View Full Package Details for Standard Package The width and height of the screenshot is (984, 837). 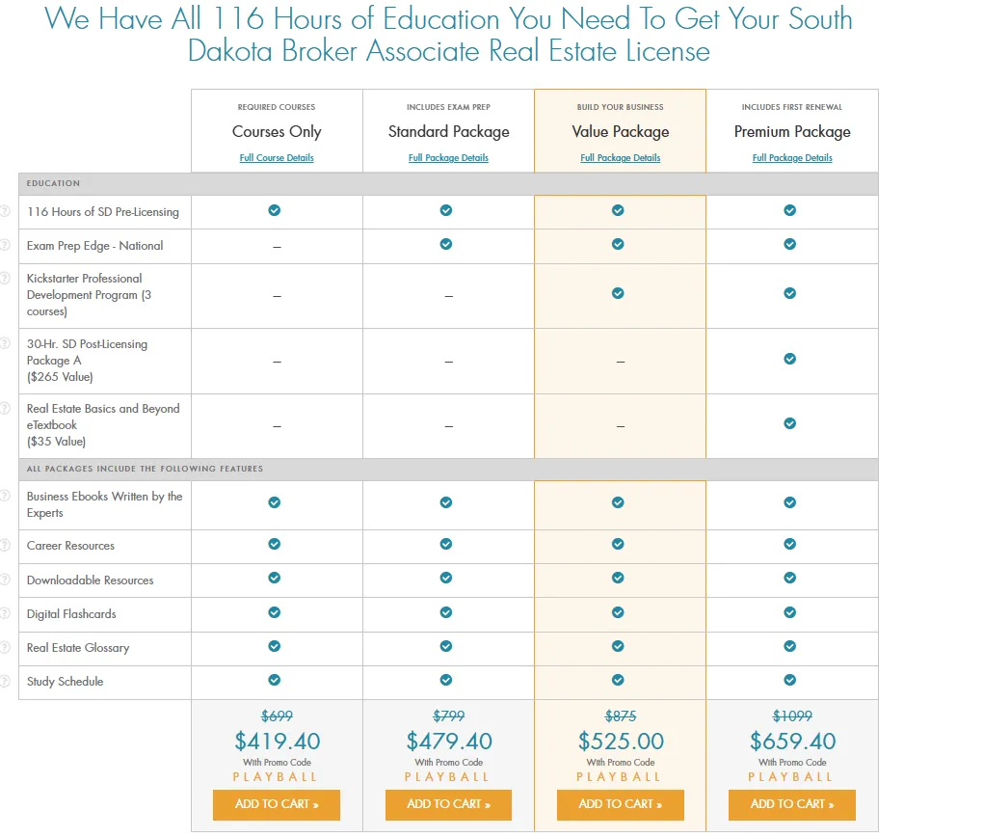(448, 158)
